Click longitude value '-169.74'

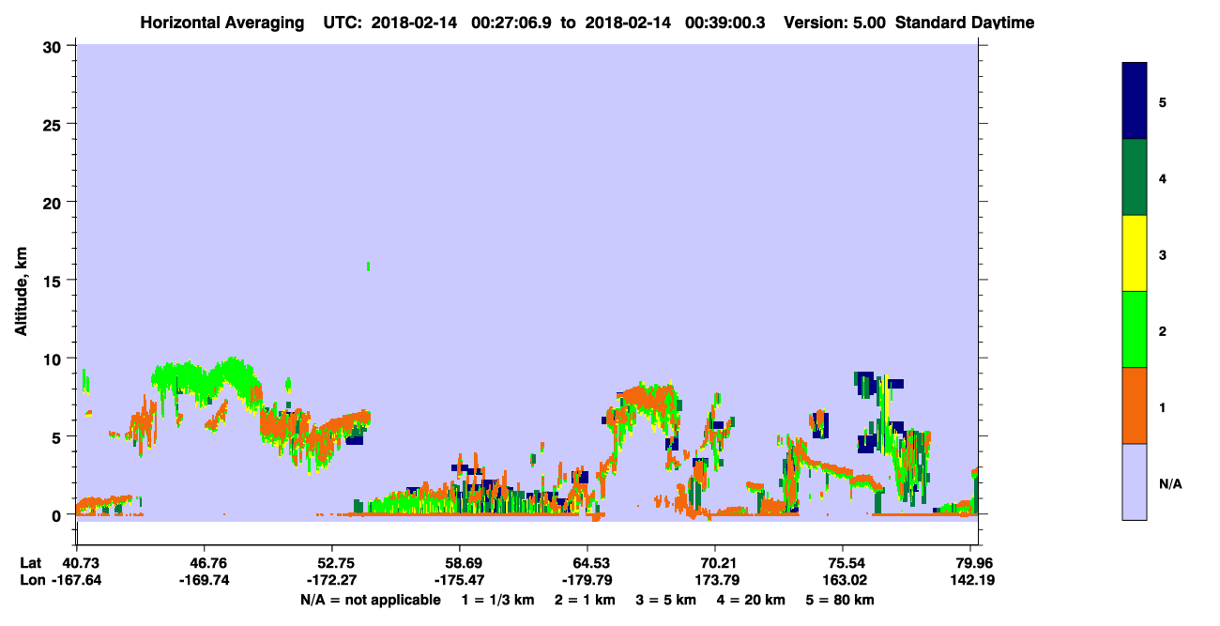click(x=205, y=580)
